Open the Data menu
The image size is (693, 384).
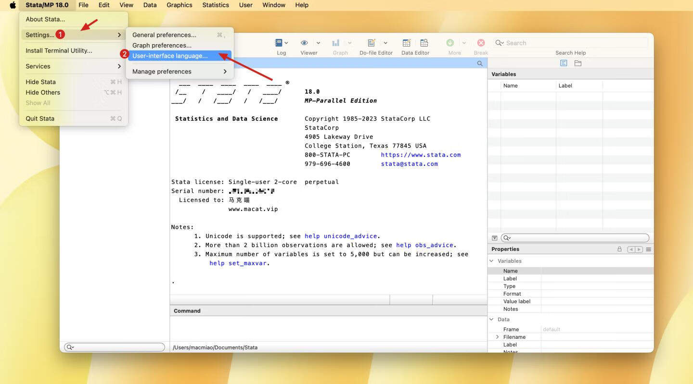(x=150, y=5)
